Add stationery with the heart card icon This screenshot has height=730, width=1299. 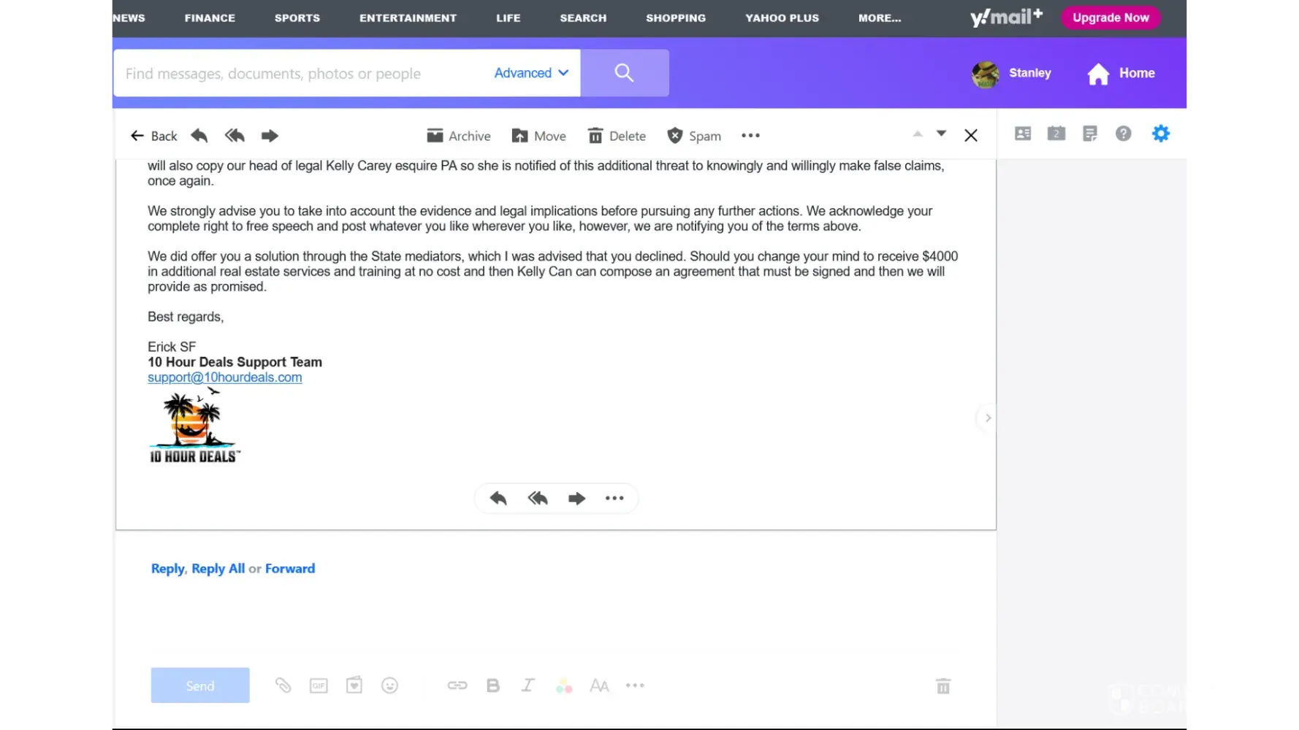(354, 685)
